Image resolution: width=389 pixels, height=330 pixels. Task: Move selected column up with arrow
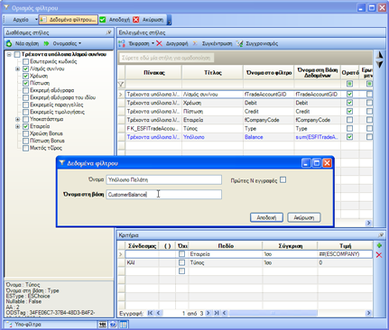(380, 55)
